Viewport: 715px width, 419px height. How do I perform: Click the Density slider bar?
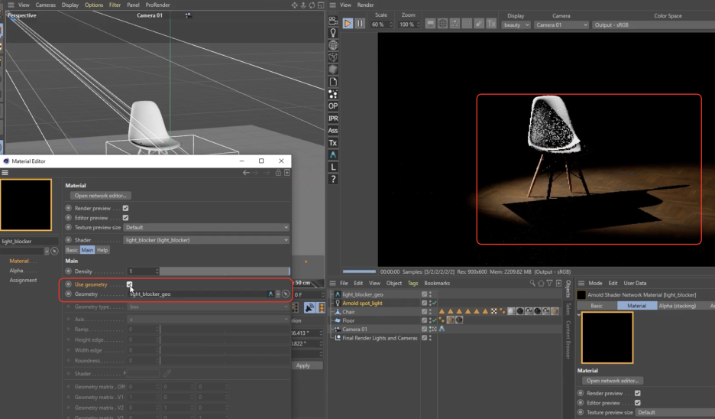[225, 271]
